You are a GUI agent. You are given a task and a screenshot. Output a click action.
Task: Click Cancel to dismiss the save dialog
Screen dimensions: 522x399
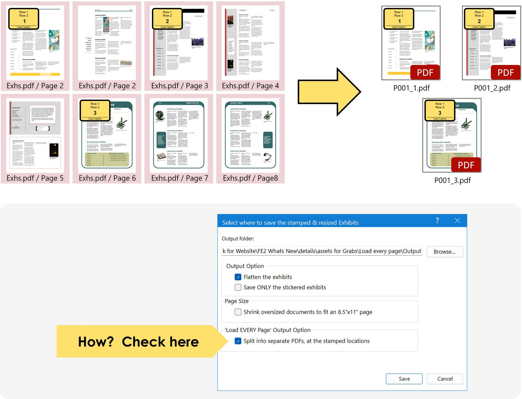click(444, 379)
